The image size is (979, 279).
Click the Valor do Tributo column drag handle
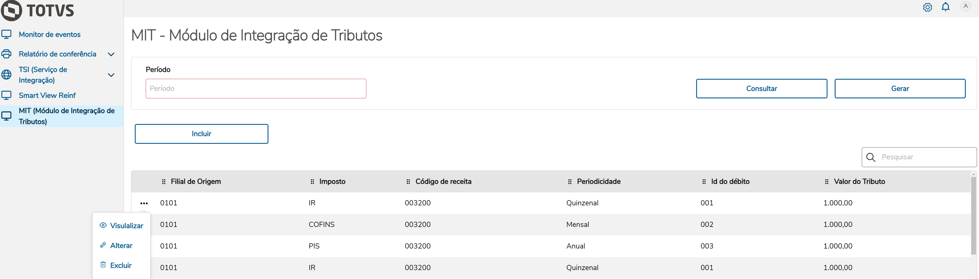point(827,182)
